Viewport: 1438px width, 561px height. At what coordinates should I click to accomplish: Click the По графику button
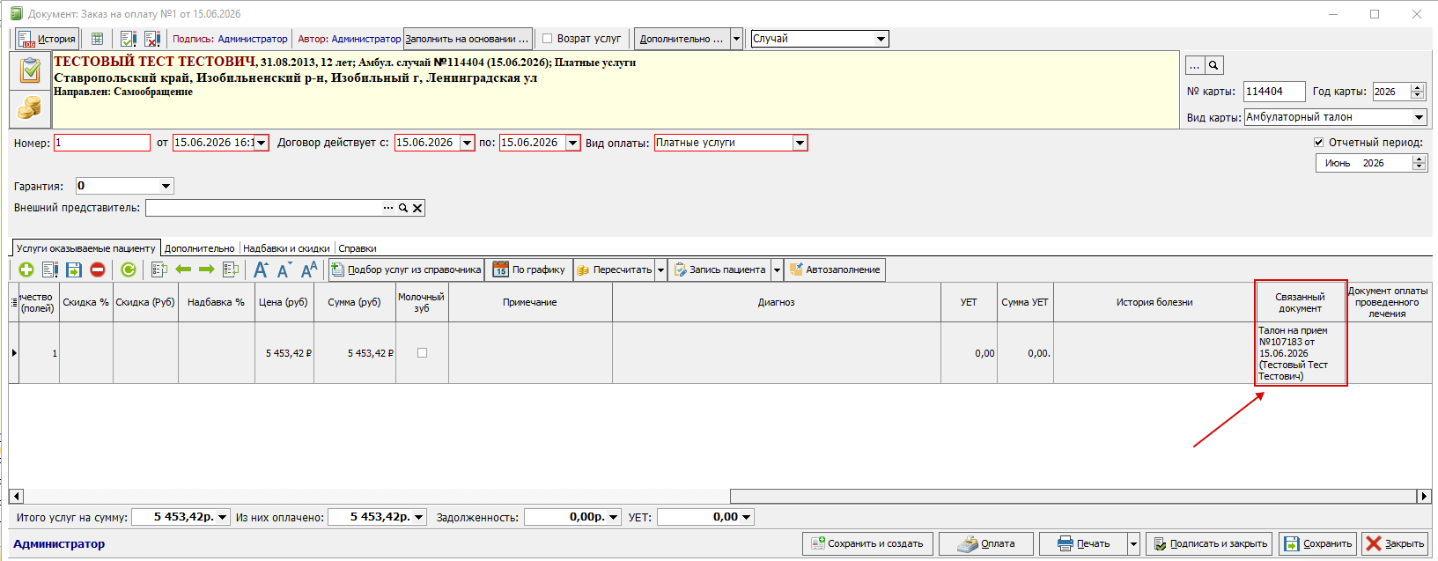[x=528, y=269]
